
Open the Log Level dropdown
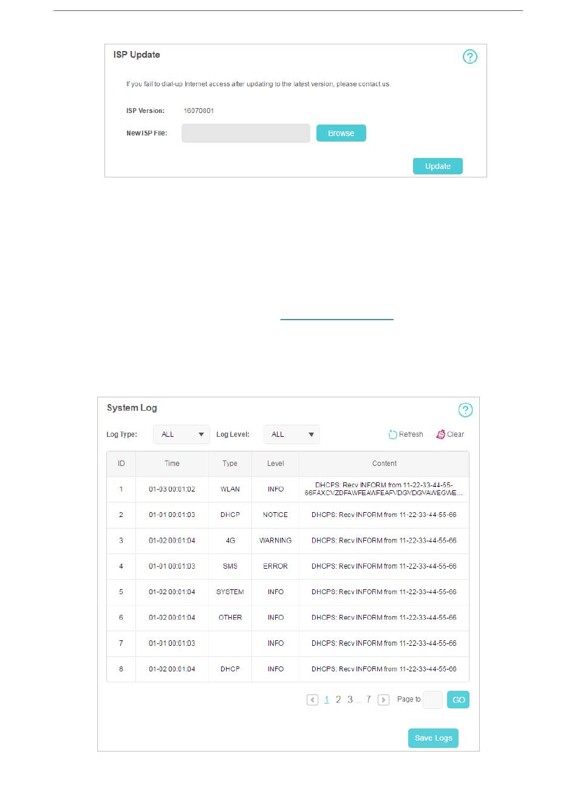(x=292, y=434)
